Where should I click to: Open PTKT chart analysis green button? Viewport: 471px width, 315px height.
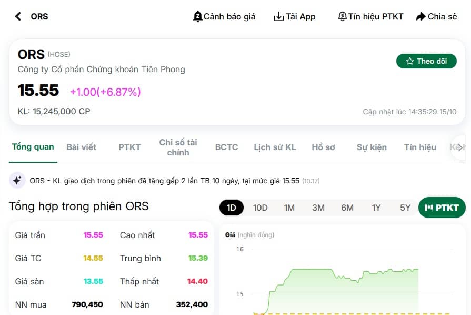(x=442, y=208)
